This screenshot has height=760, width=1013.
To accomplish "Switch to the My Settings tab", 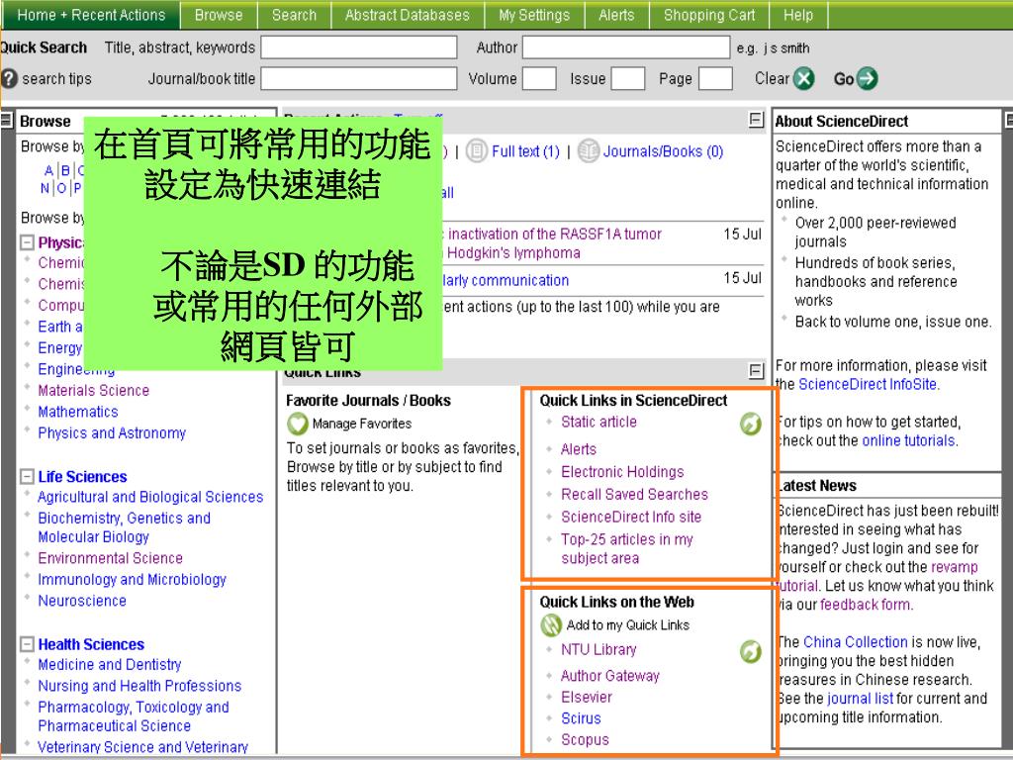I will 533,15.
